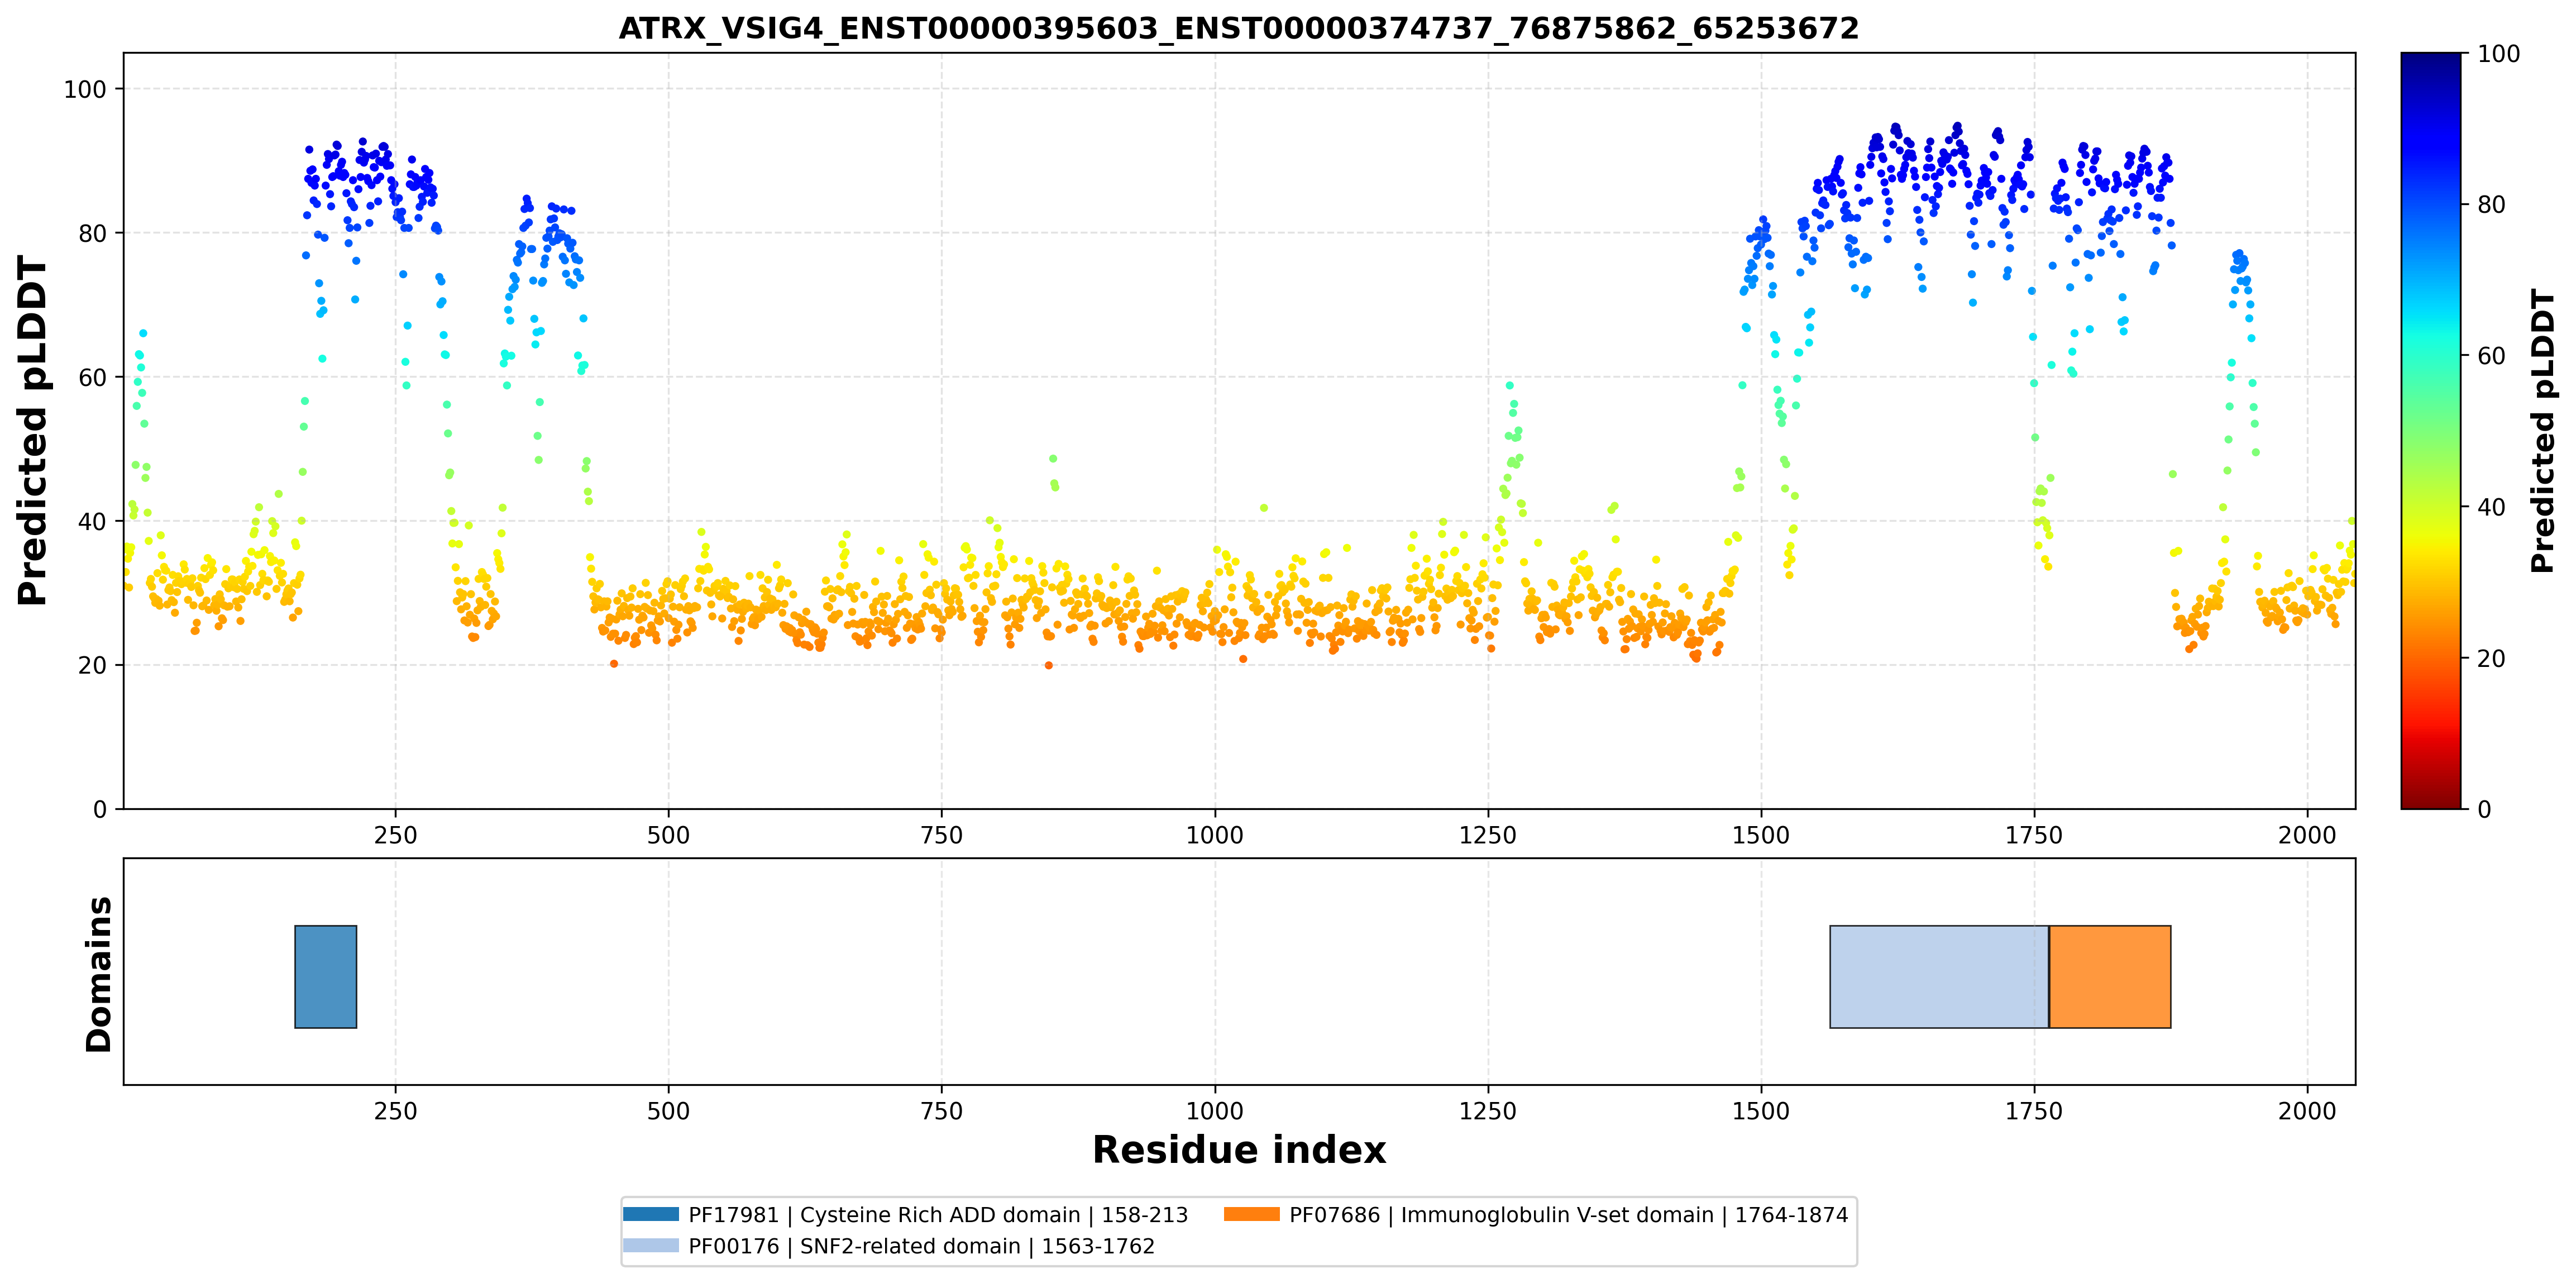Click the light blue PF00176 legend swatch
The height and width of the screenshot is (1283, 2576).
pos(650,1245)
